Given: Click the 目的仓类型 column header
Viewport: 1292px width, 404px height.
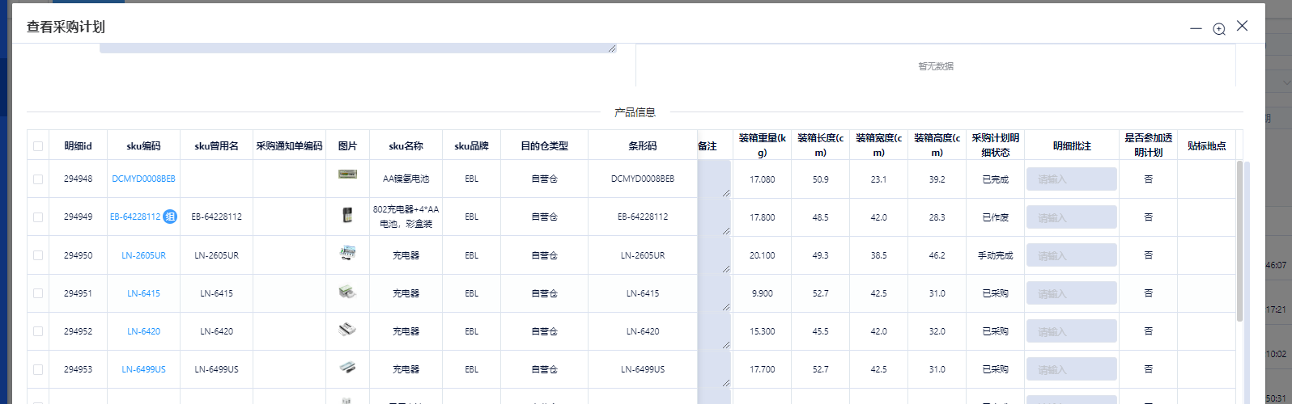Looking at the screenshot, I should 544,146.
